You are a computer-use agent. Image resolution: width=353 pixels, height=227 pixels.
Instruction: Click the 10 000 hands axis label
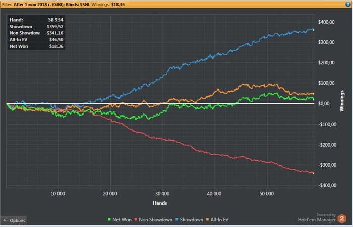[x=57, y=194]
